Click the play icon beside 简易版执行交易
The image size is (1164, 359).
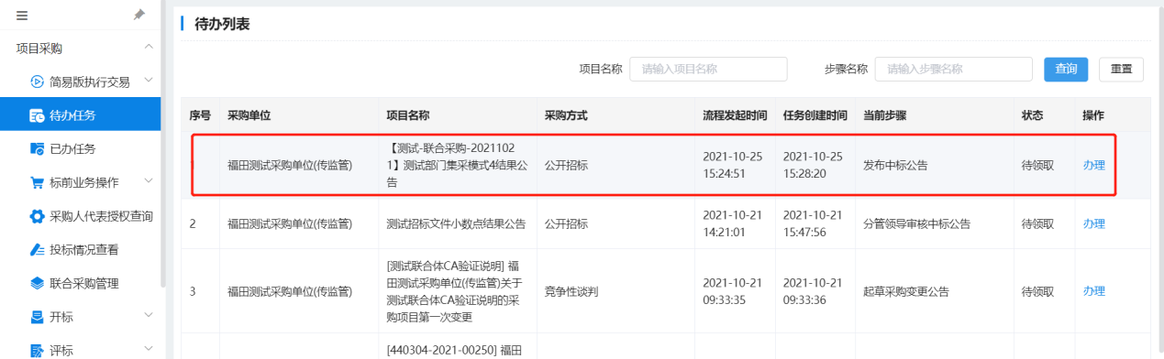pos(38,82)
